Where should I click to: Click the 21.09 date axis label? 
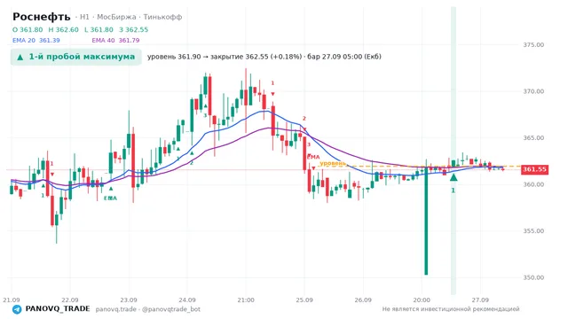coord(12,300)
